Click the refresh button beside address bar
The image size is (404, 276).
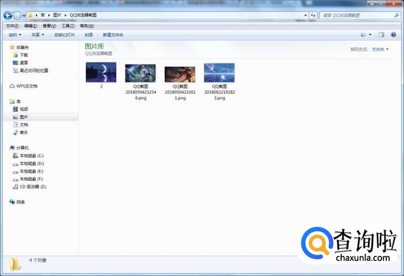click(313, 15)
